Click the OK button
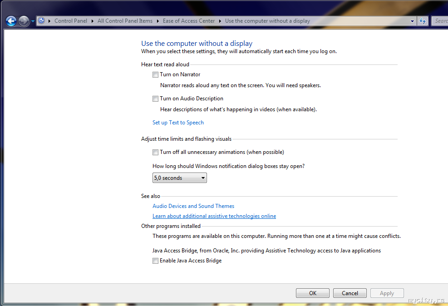Screen dimensions: 448x306 point(313,293)
